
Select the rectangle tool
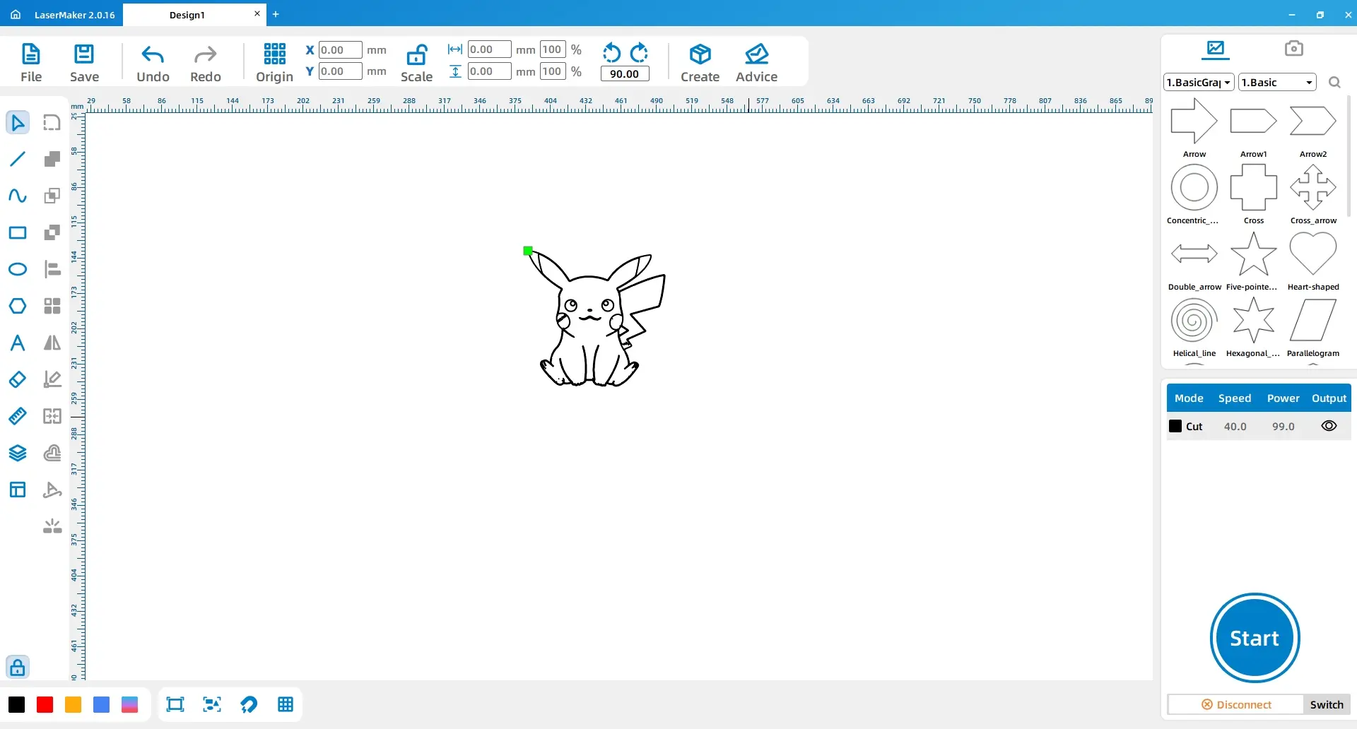click(x=18, y=232)
